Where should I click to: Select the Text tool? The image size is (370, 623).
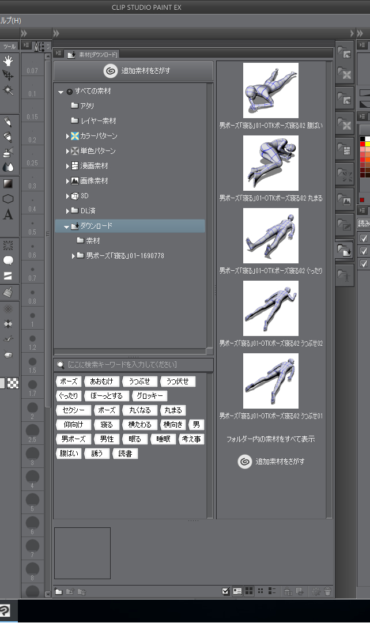(x=8, y=215)
